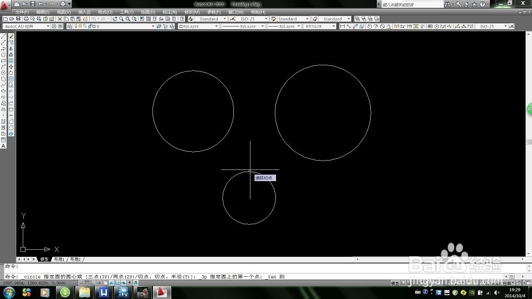Toggle Grid Display in status bar

(87, 283)
